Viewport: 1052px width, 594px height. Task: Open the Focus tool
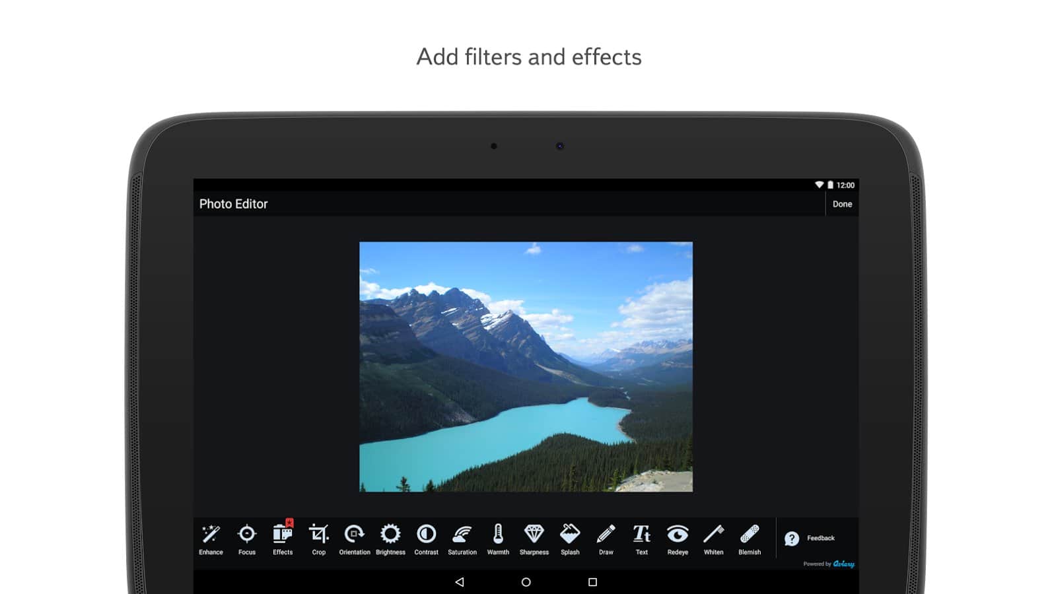pyautogui.click(x=246, y=539)
